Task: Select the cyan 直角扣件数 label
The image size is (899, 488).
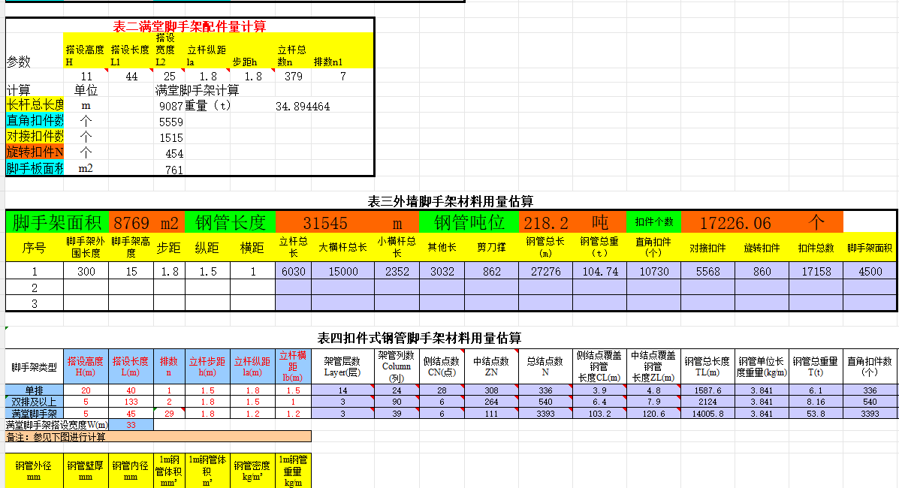Action: click(x=35, y=120)
